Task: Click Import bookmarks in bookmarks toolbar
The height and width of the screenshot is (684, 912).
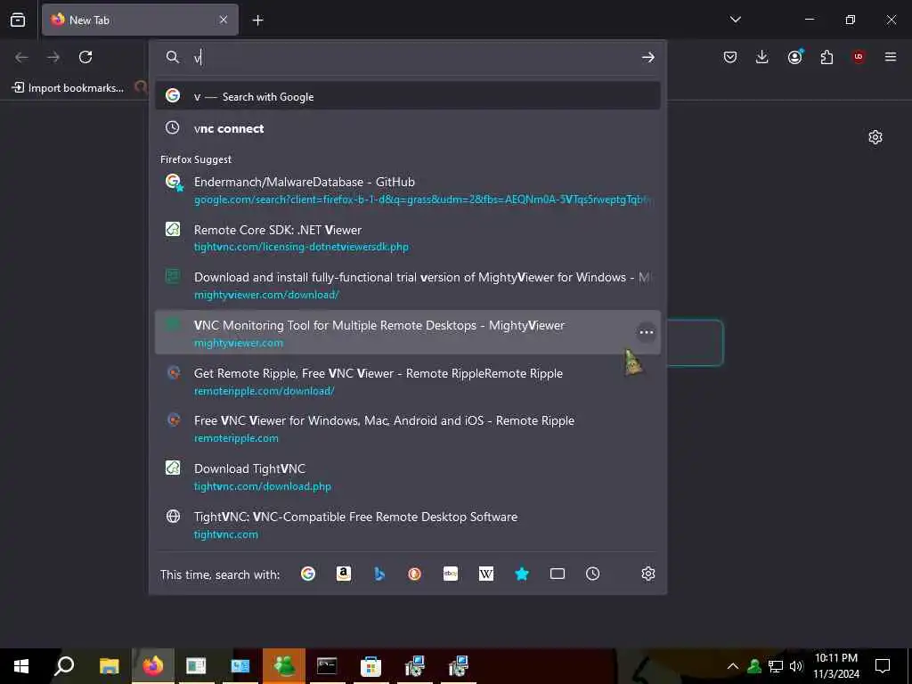Action: click(x=68, y=88)
